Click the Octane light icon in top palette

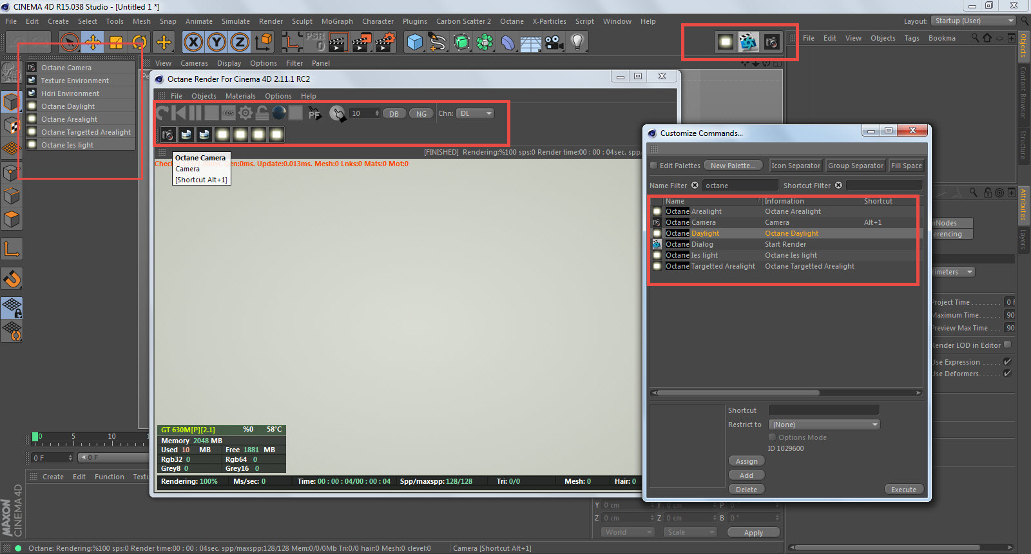pyautogui.click(x=726, y=42)
